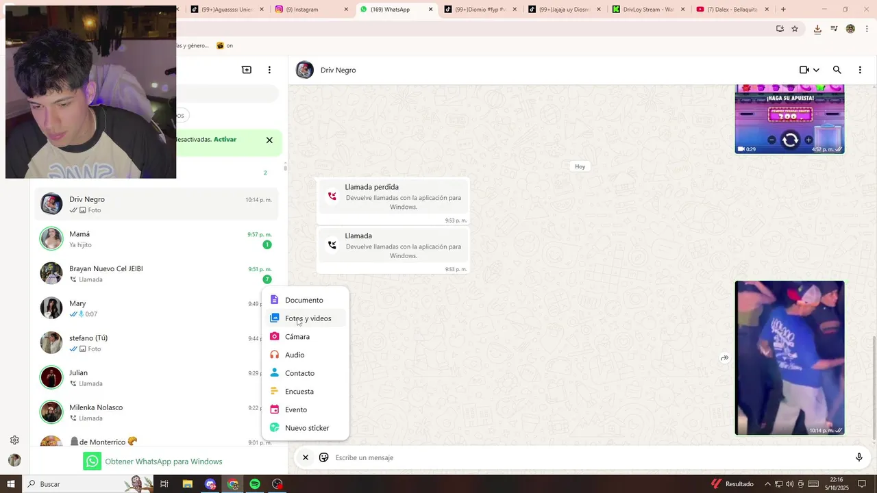Open the emoji and sticker picker

[x=324, y=457]
